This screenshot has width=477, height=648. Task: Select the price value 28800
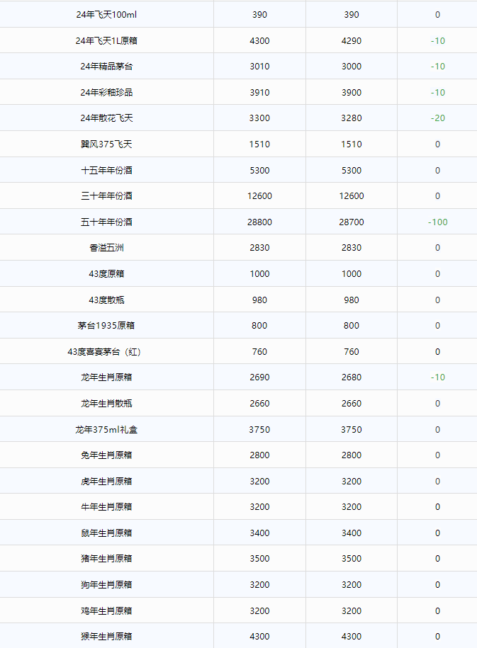tap(259, 222)
